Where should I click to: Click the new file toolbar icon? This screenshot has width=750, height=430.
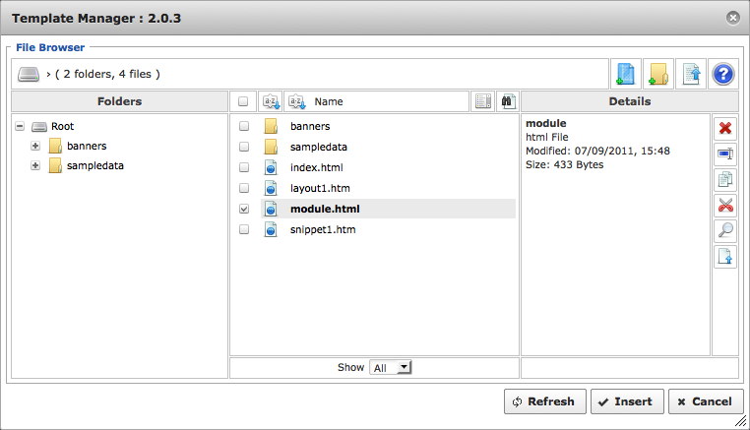click(x=626, y=74)
